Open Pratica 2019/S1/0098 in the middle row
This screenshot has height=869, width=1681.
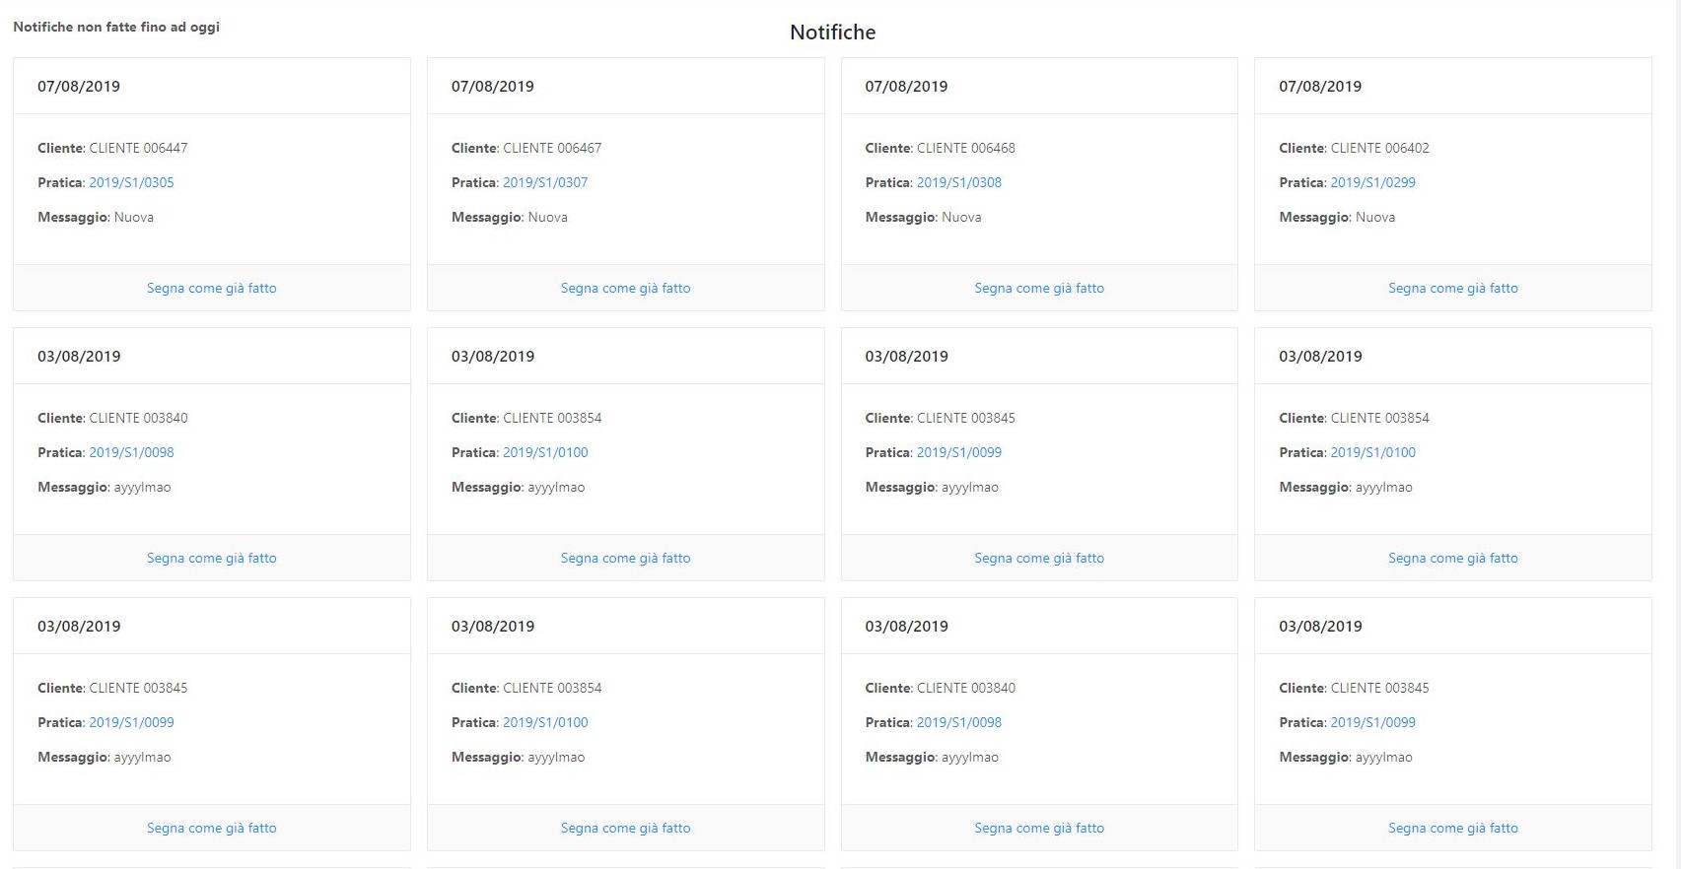131,452
